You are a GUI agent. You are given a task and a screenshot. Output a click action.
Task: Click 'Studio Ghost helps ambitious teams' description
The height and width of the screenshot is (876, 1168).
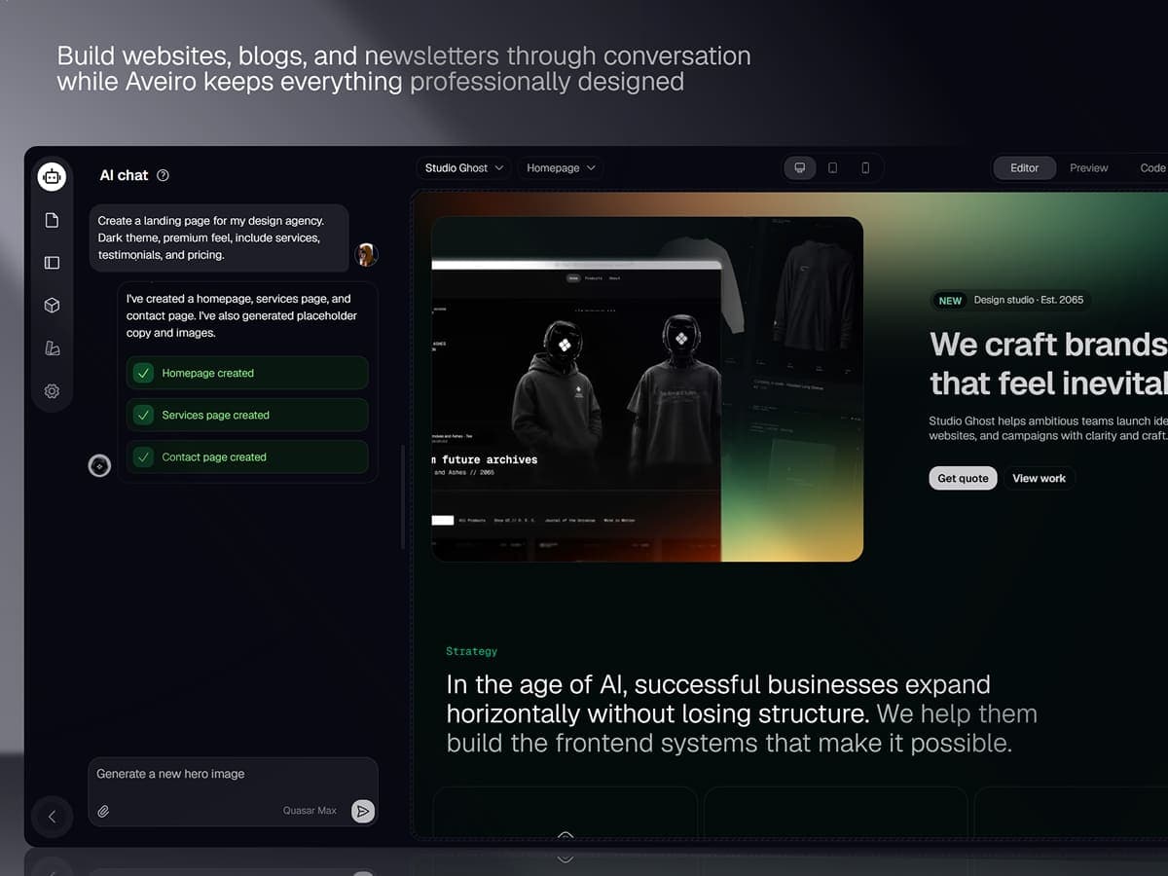click(1048, 428)
